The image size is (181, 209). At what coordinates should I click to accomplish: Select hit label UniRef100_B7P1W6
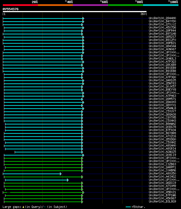(162, 195)
